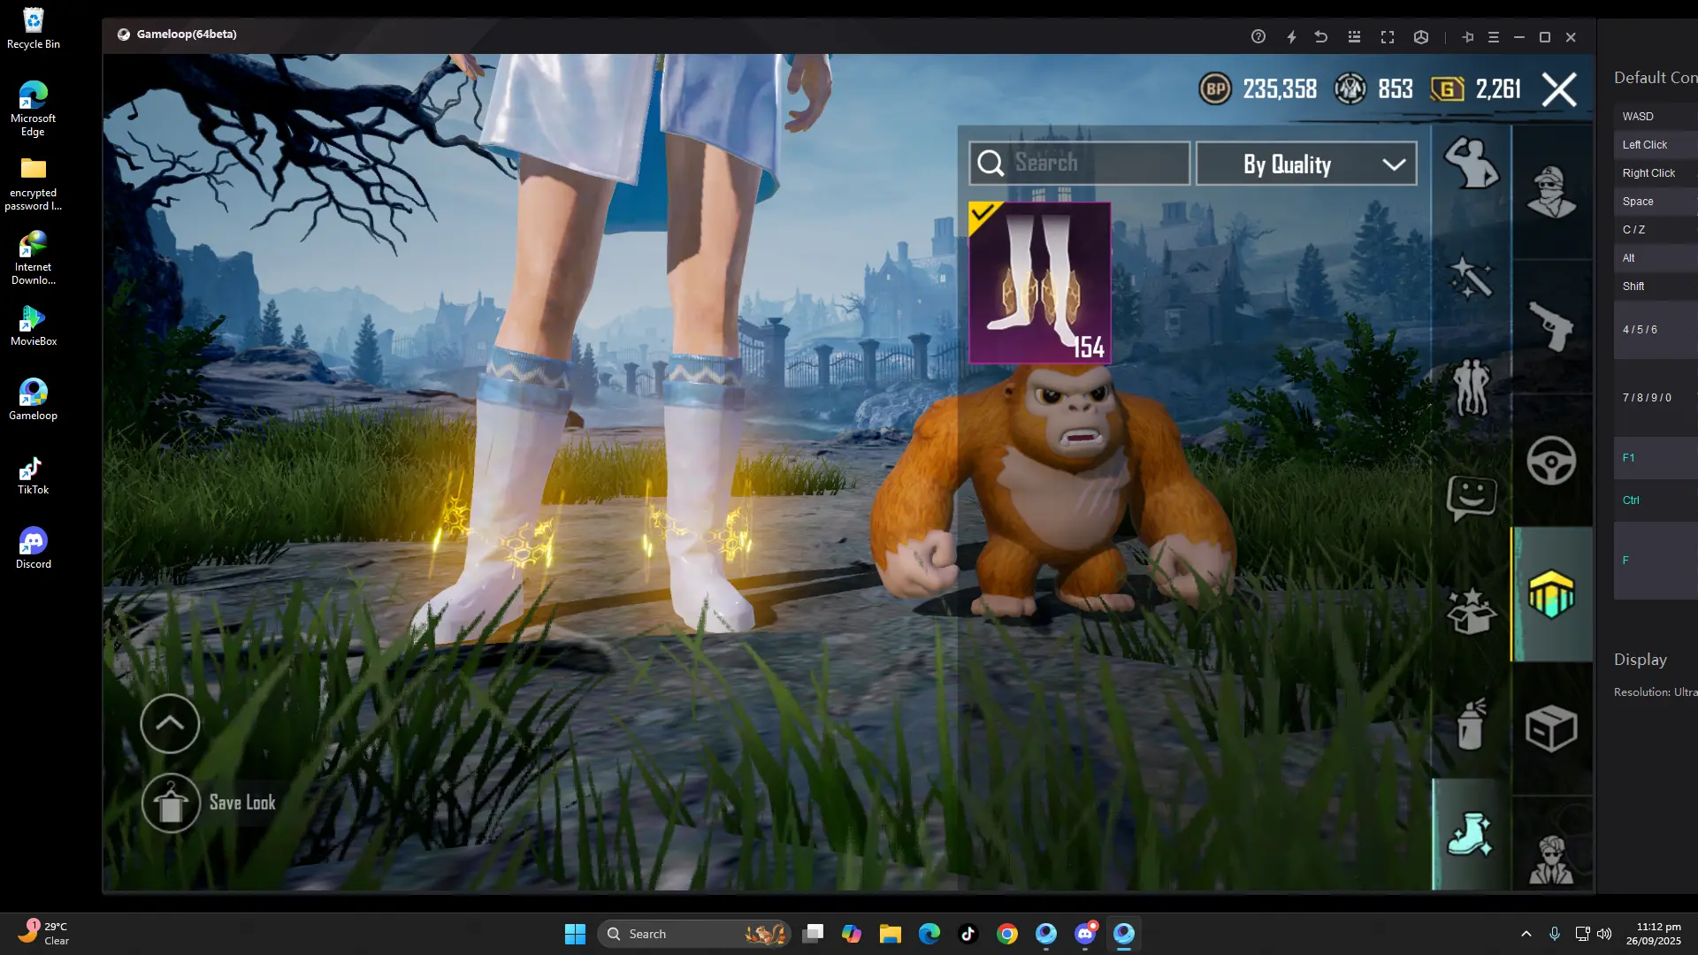Click the flexing pose category icon

click(x=1471, y=163)
